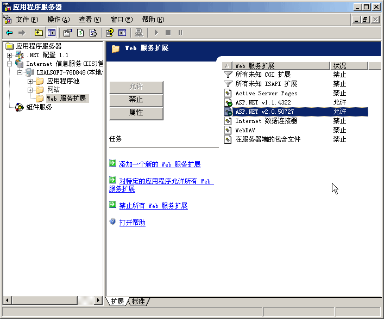
Task: Select the WebDAV list row text
Action: point(245,130)
